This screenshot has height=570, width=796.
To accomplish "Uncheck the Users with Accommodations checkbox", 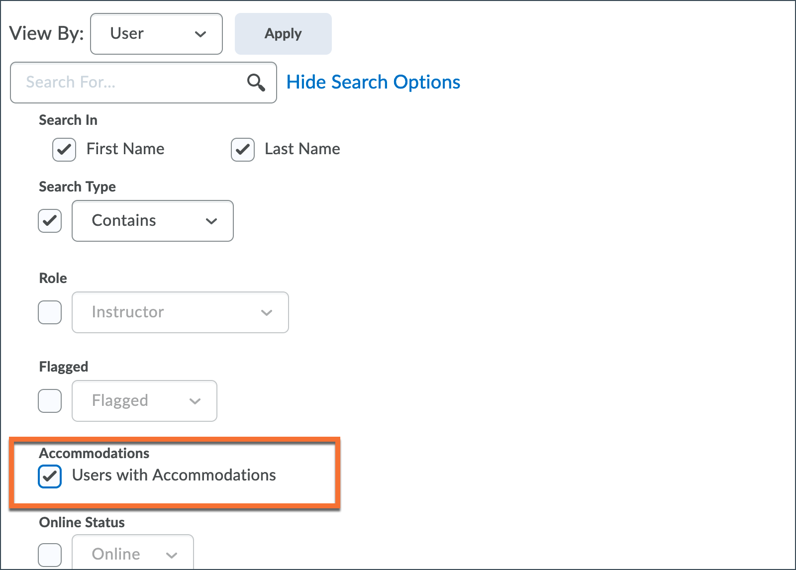I will [50, 476].
